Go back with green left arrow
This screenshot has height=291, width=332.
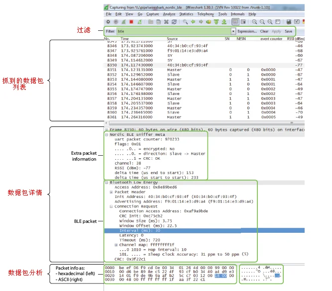point(193,22)
